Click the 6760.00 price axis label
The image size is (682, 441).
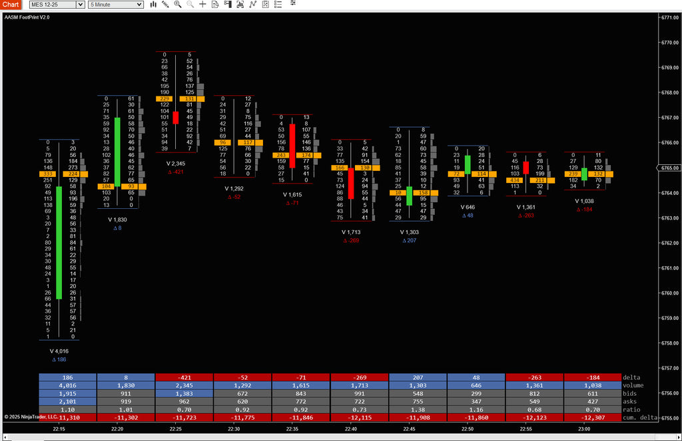pos(670,293)
